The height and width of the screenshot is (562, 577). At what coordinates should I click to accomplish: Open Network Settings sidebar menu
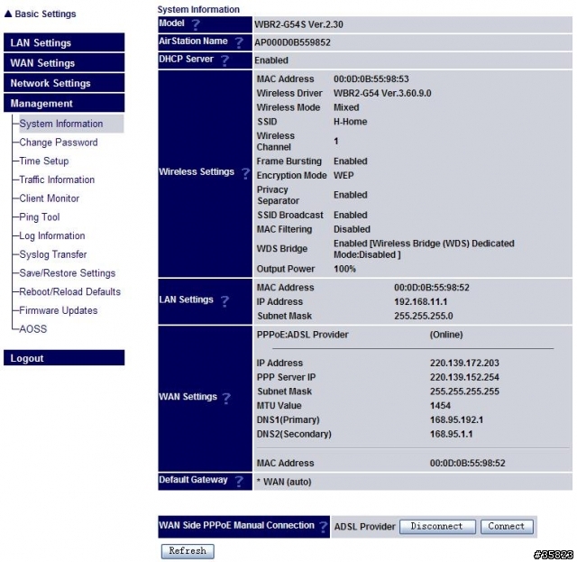tap(64, 83)
